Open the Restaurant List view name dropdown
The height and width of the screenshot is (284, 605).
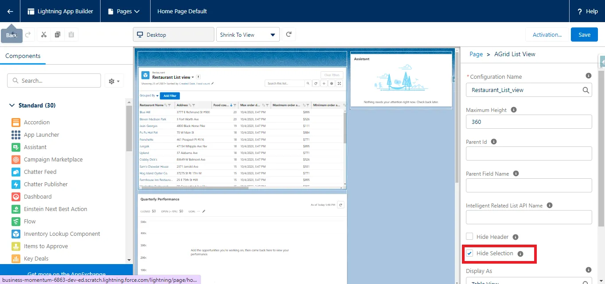point(194,77)
